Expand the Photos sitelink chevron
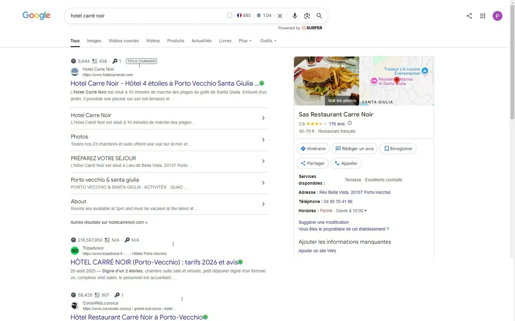The height and width of the screenshot is (321, 515). pyautogui.click(x=264, y=140)
